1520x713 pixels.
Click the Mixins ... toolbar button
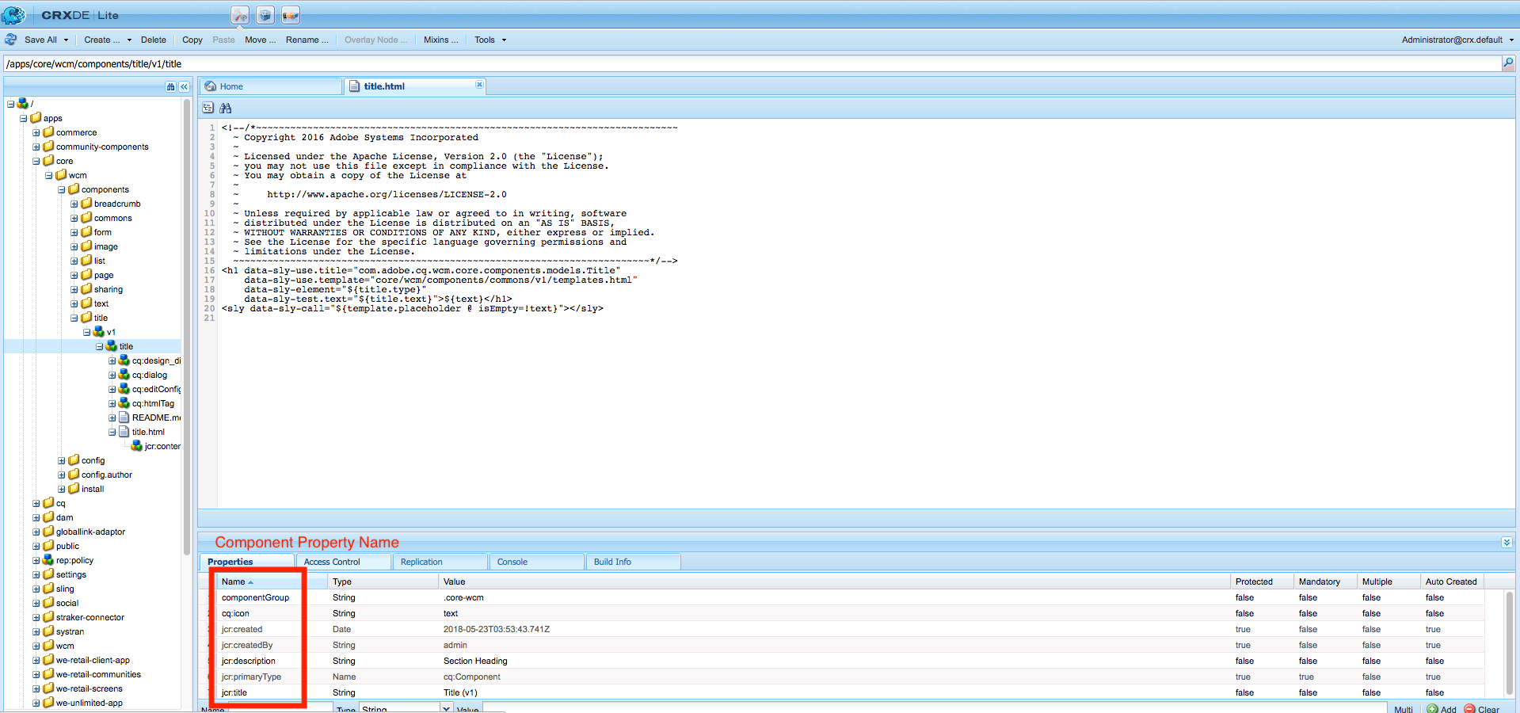(x=441, y=40)
